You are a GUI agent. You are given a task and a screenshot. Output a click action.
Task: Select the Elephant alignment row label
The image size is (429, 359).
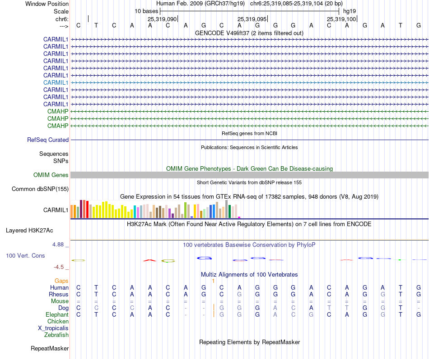tap(57, 315)
